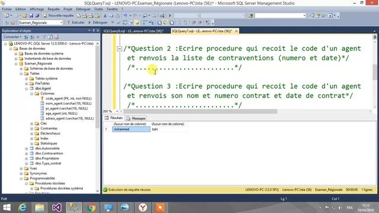Collapse the Colonnes folder node
This screenshot has width=379, height=213.
[31, 93]
